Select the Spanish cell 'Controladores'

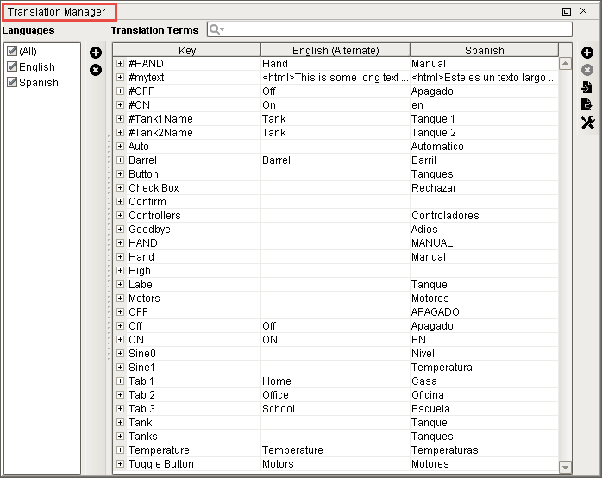484,216
